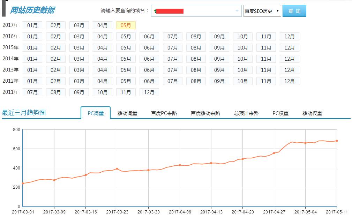This screenshot has width=352, height=218.
Task: Select 2016年 01月
Action: pyautogui.click(x=32, y=37)
